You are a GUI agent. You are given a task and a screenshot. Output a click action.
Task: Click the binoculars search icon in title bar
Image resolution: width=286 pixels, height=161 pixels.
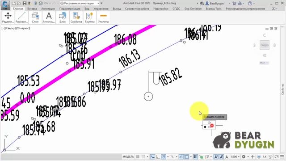tap(202, 3)
